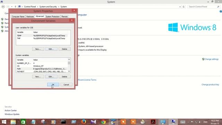This screenshot has width=222, height=125.
Task: Open Action Center link
Action: [x=11, y=110]
